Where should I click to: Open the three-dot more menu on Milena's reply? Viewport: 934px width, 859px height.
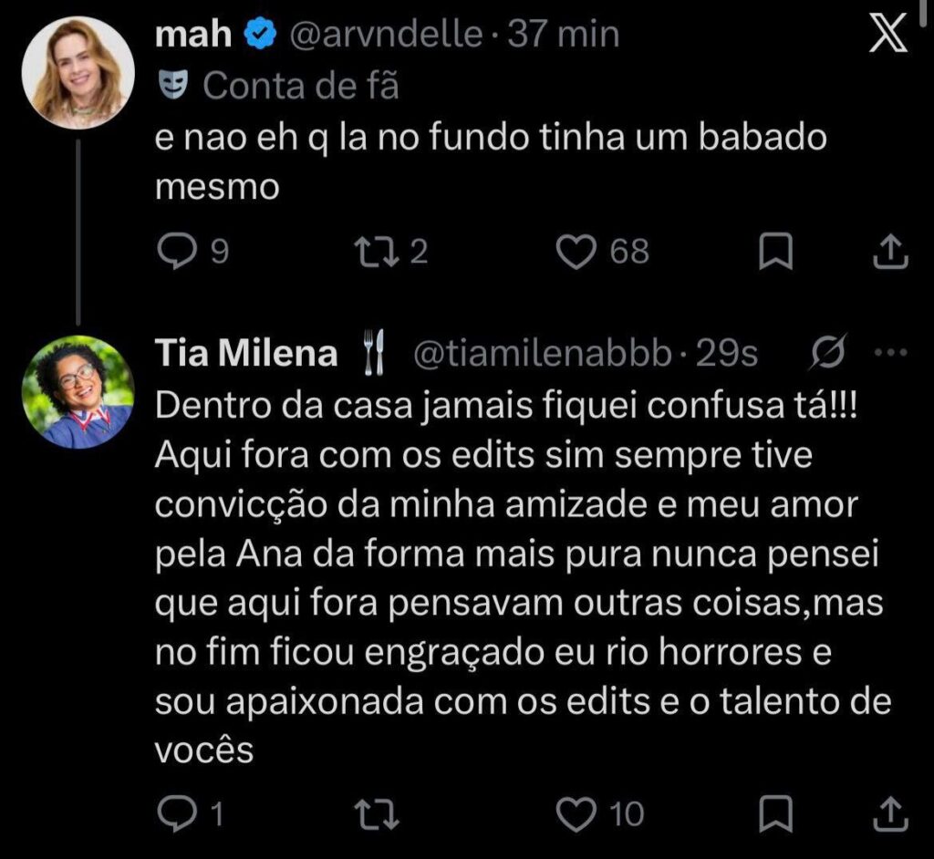tap(890, 353)
